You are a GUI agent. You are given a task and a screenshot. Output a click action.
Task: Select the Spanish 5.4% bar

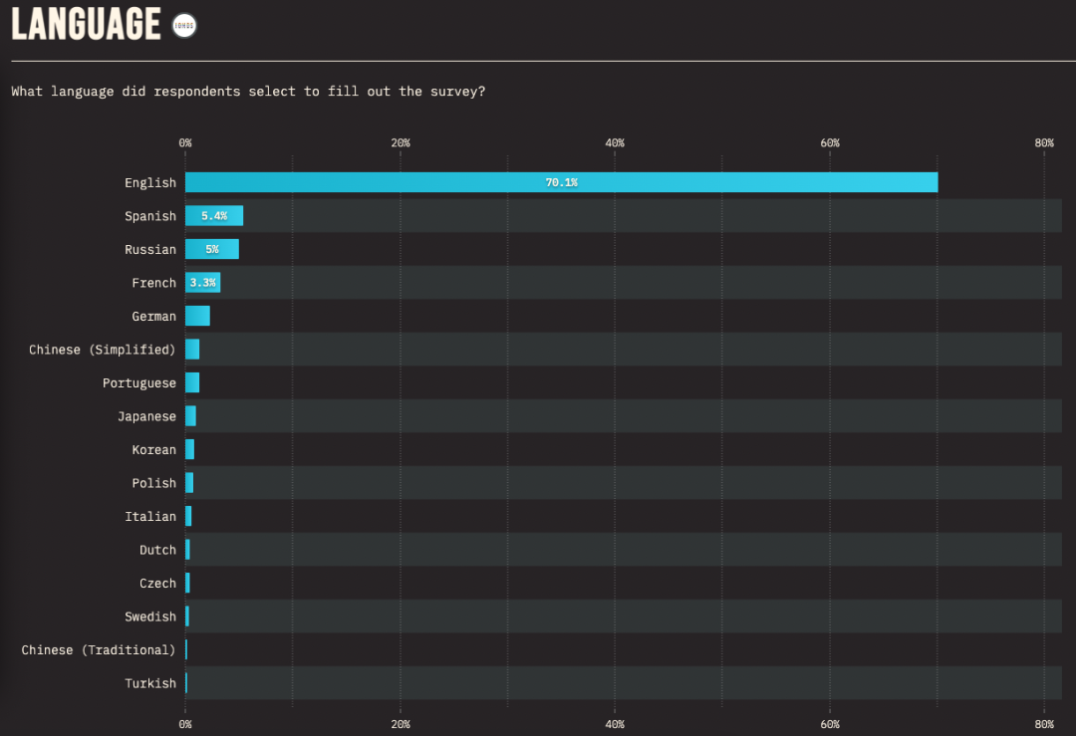pos(214,216)
